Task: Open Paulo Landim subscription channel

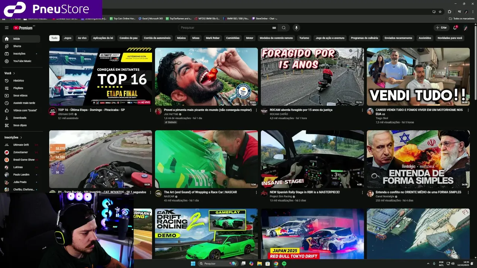Action: pos(21,175)
